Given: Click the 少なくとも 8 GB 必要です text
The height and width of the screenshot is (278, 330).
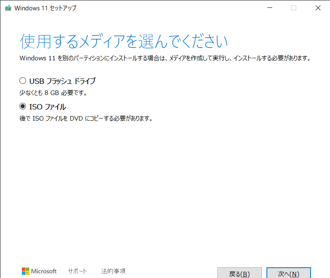Looking at the screenshot, I should 53,93.
